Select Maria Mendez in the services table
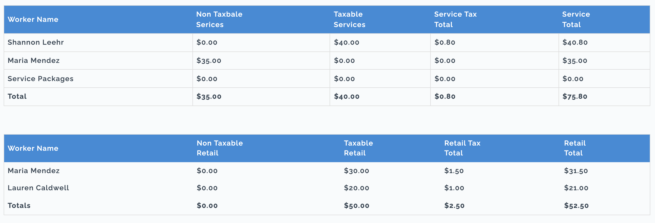This screenshot has width=655, height=223. coord(34,61)
